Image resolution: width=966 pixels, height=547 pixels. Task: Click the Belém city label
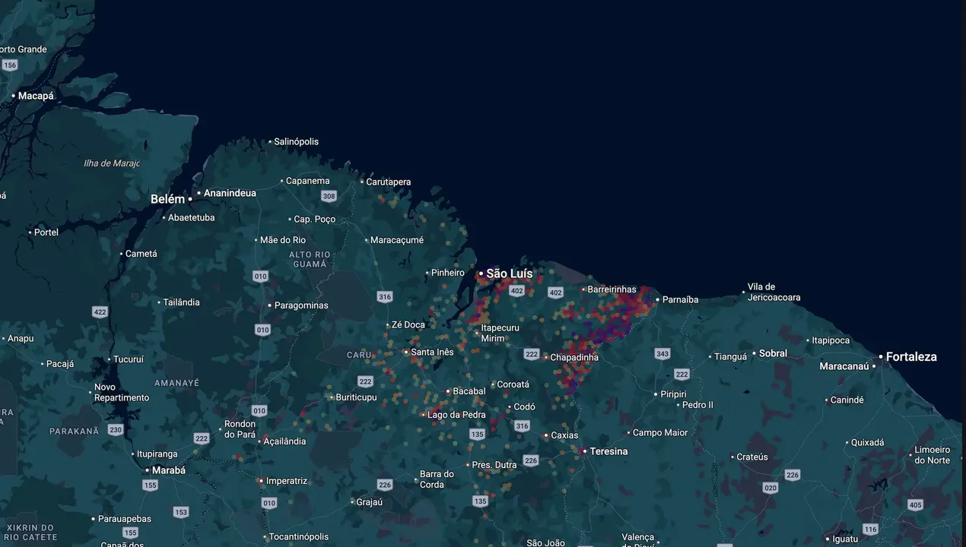tap(167, 199)
